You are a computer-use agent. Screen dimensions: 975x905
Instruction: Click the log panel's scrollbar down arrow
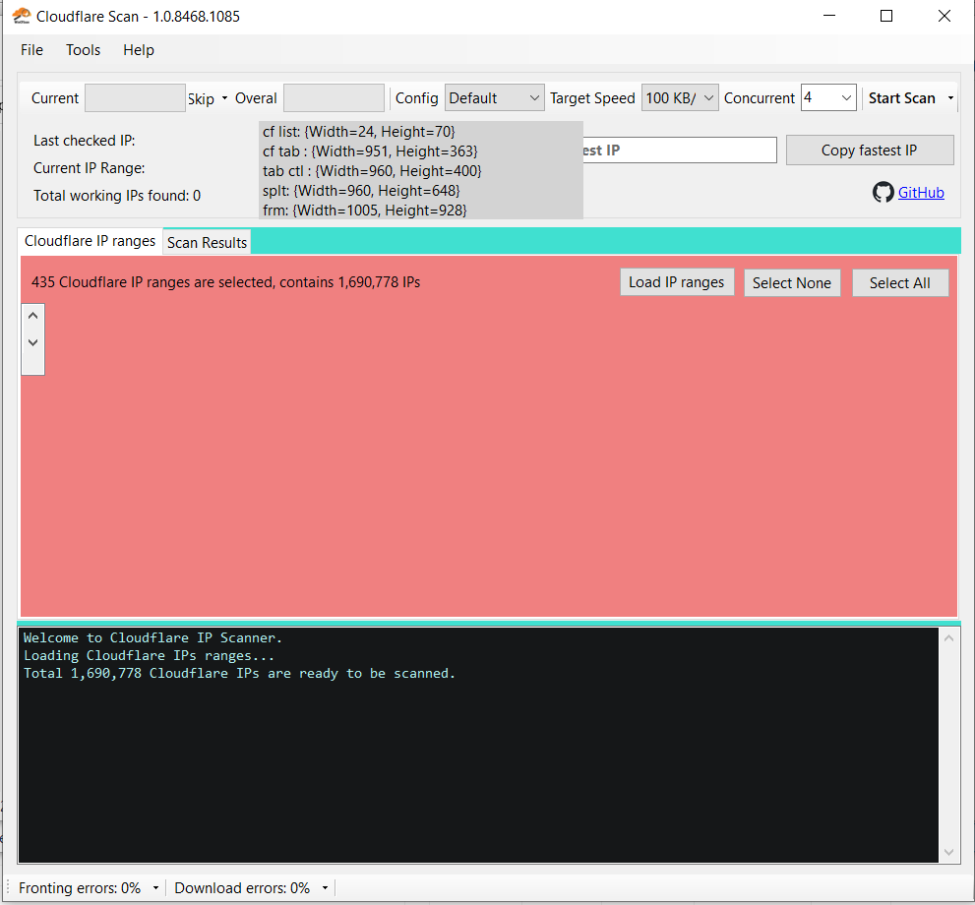(x=947, y=851)
